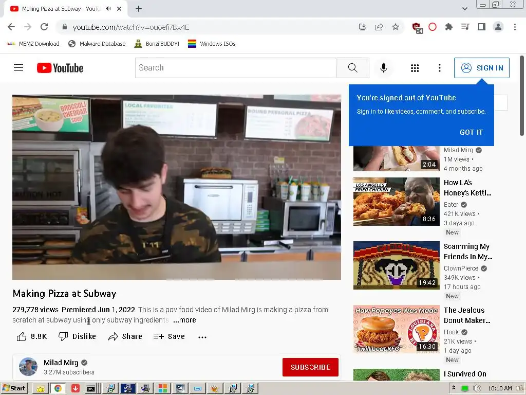Screen dimensions: 526x395
Task: Bookmark this page with star icon
Action: click(x=396, y=27)
